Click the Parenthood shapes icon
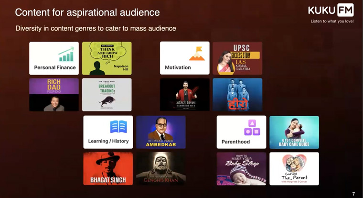Viewport: 363px width, 198px height. [252, 128]
